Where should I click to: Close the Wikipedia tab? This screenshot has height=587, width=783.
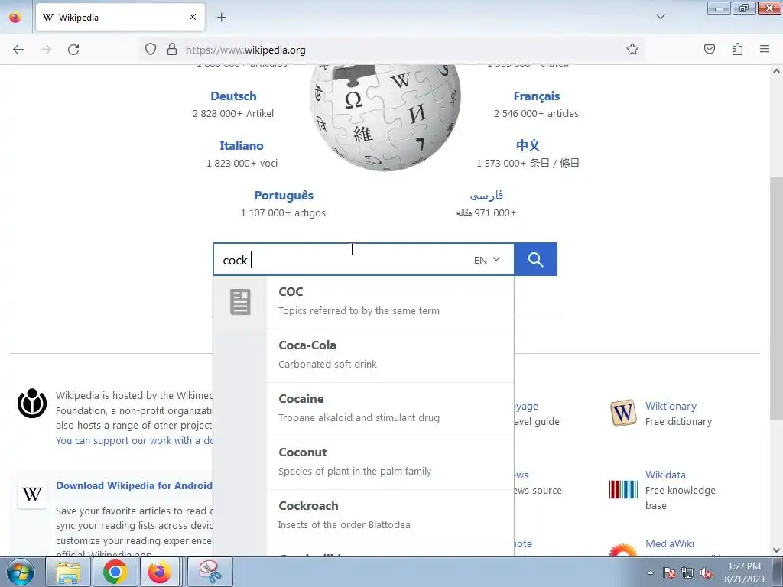(193, 17)
